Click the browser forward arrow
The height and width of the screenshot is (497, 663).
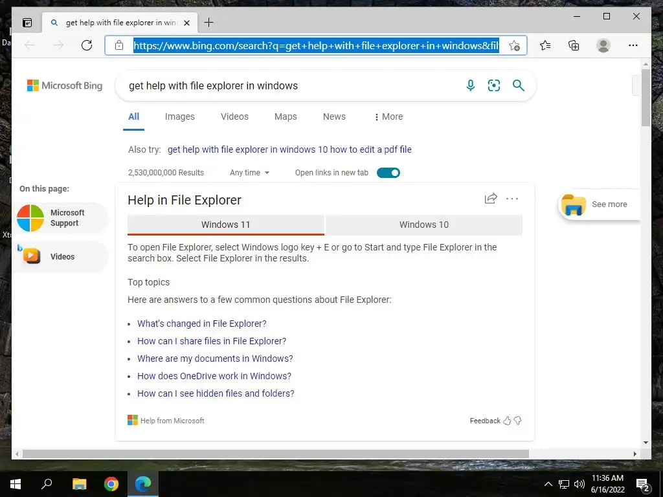58,45
